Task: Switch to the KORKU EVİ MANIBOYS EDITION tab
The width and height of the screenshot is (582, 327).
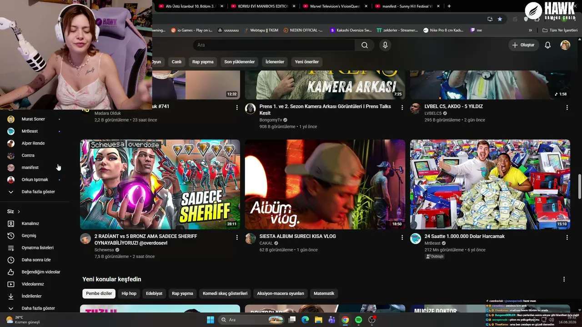Action: 263,6
